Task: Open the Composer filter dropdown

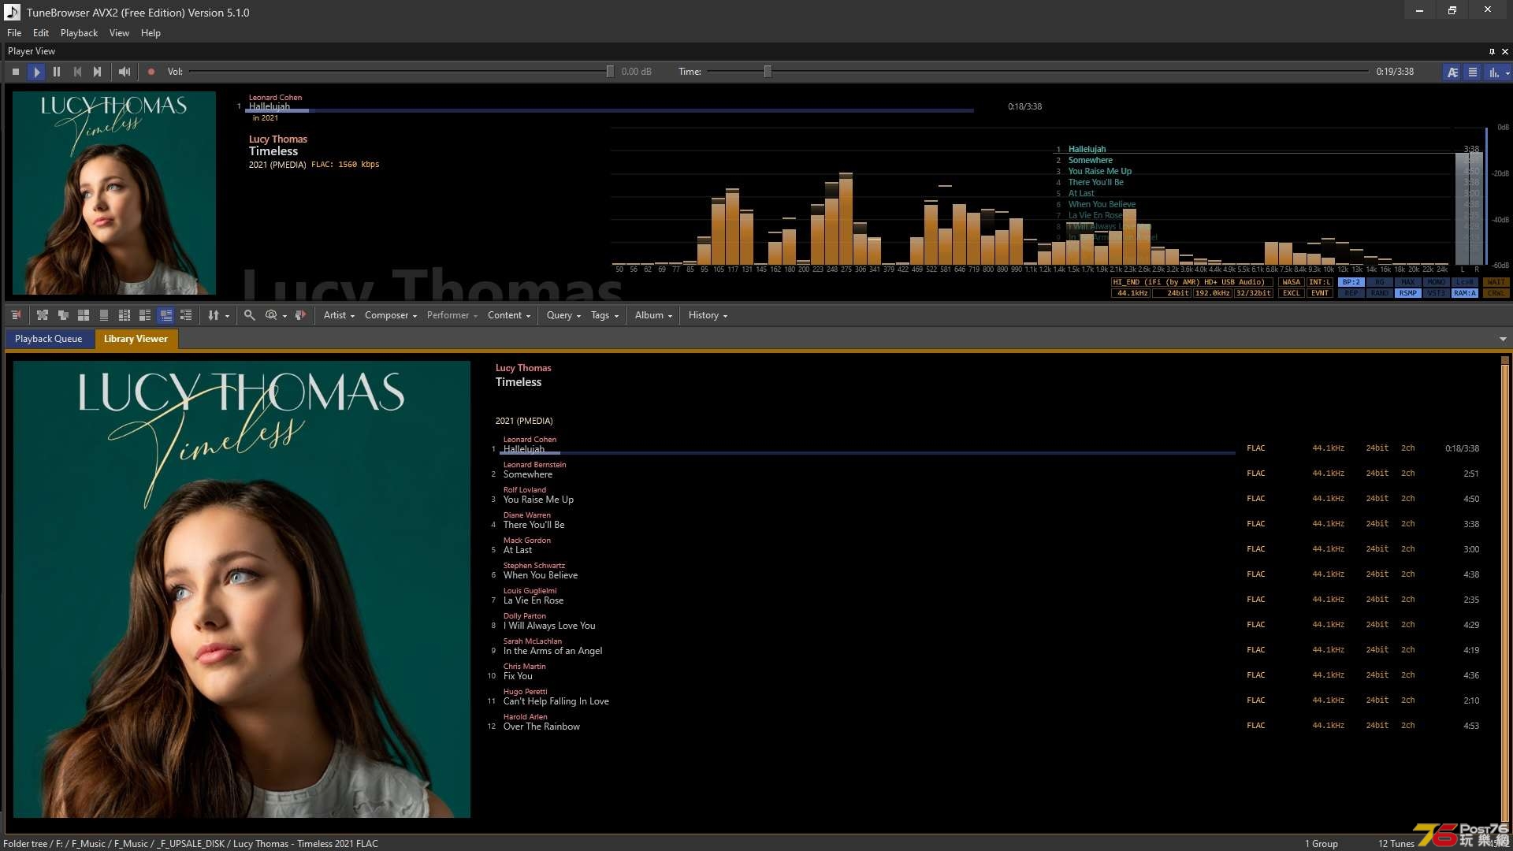Action: 391,315
